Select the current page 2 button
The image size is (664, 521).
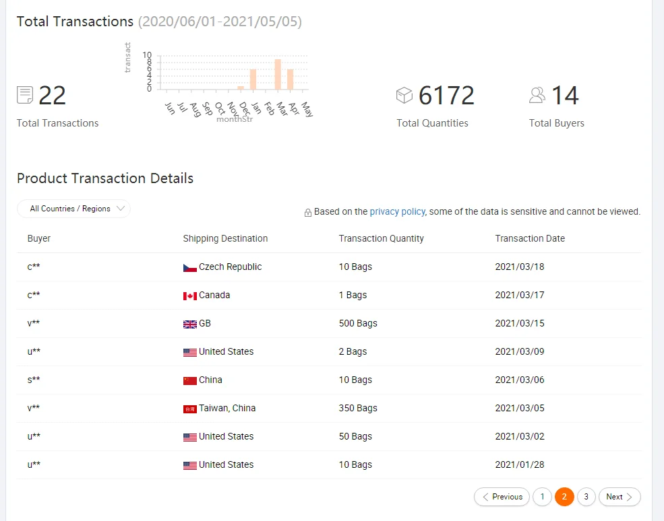pos(564,497)
